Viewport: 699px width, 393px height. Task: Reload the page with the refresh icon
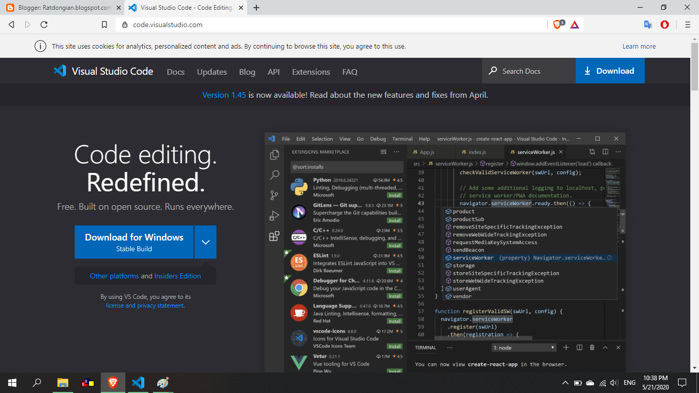[44, 25]
